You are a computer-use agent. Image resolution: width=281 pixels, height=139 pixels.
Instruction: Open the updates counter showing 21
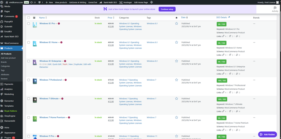(x=33, y=2)
